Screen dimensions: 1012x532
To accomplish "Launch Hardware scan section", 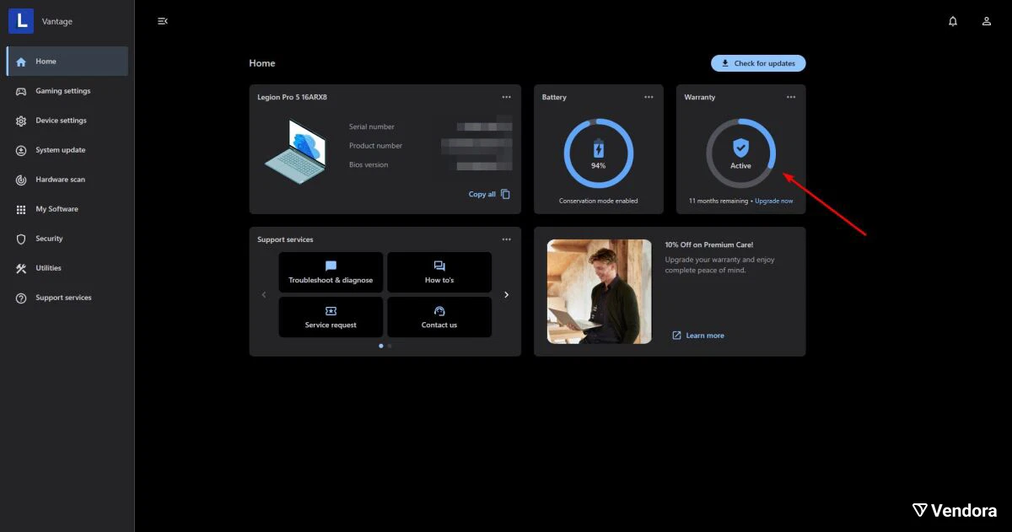I will pyautogui.click(x=67, y=180).
